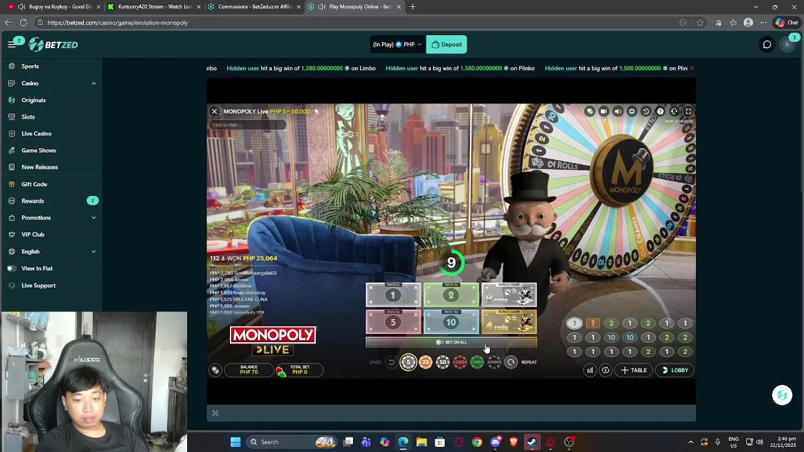Viewport: 804px width, 452px height.
Task: Place bet on pink number 5 spot
Action: (x=393, y=322)
